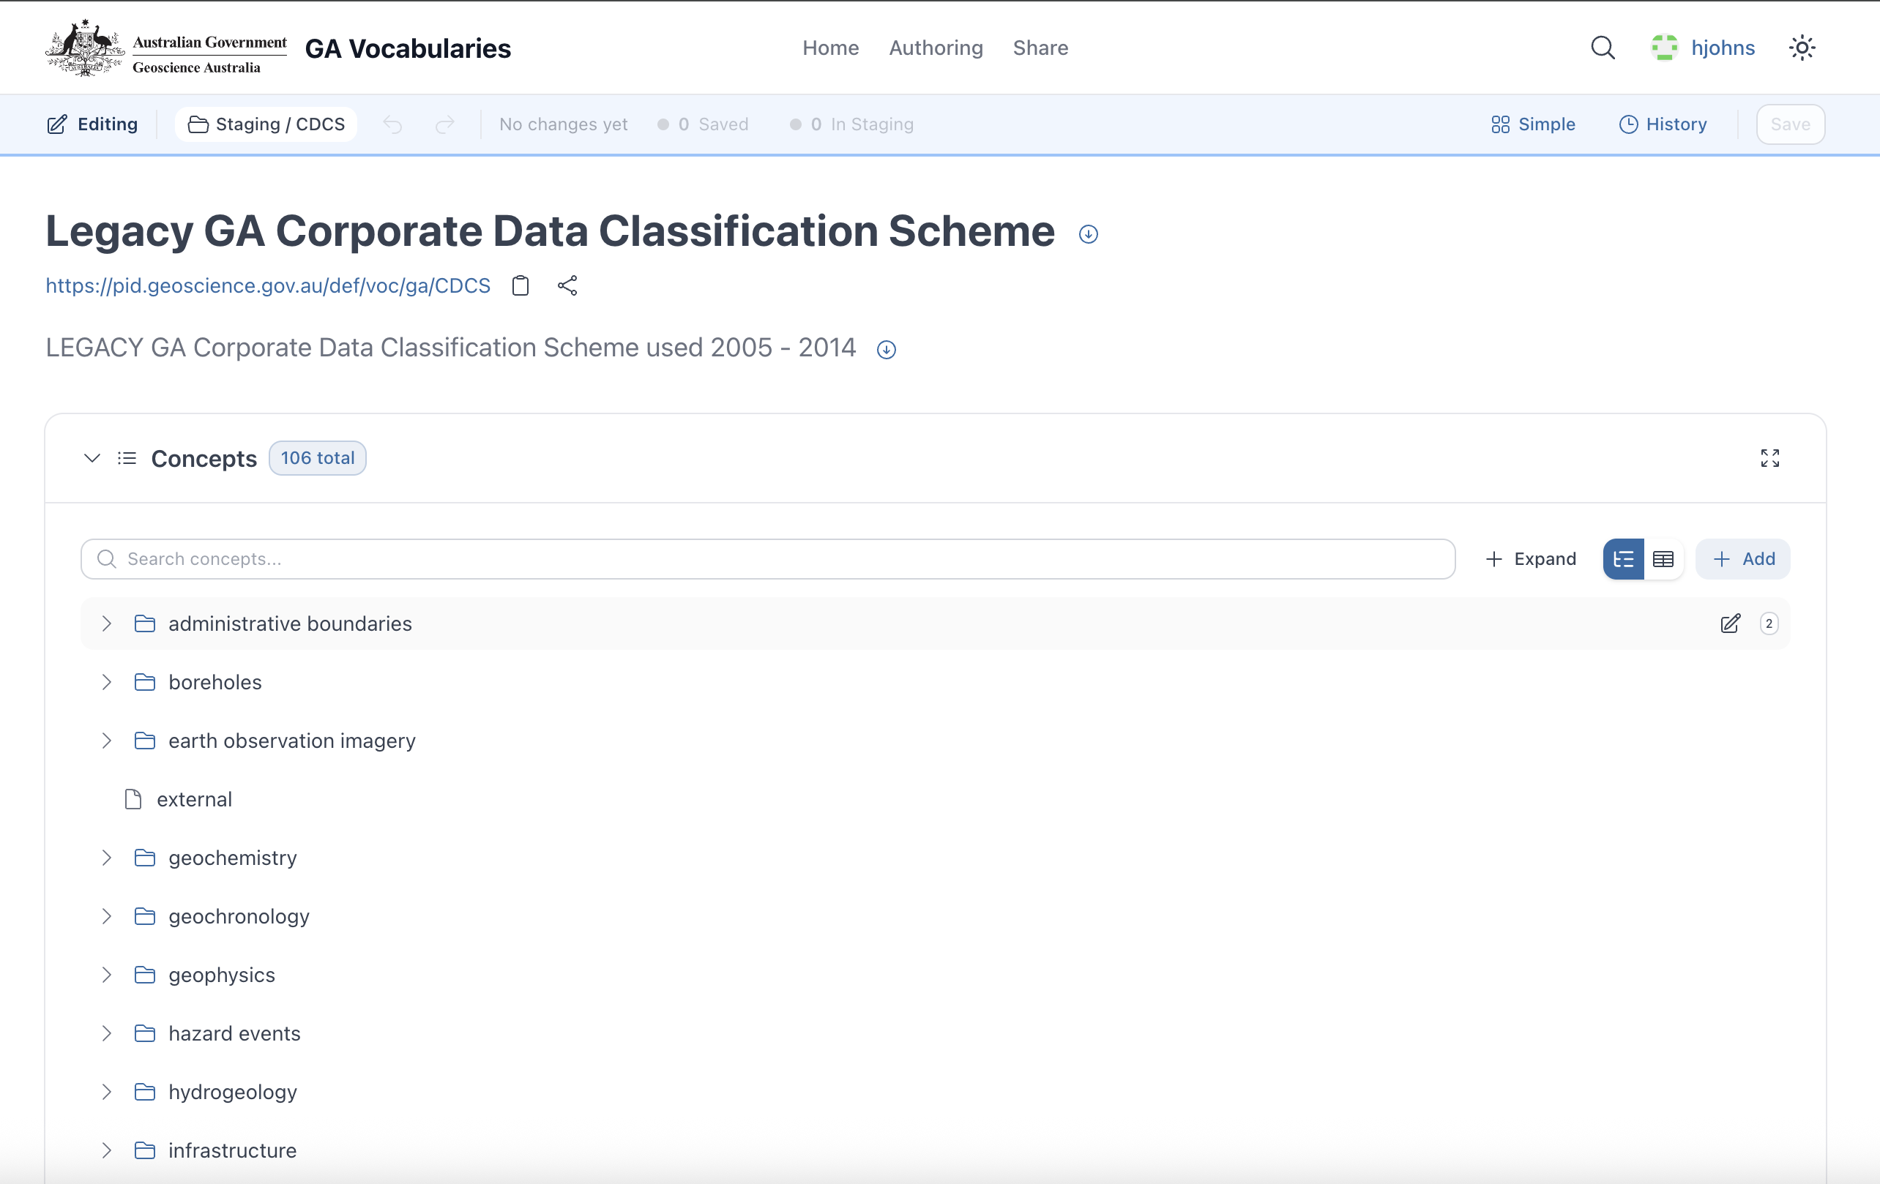This screenshot has width=1880, height=1184.
Task: Open the Authoring nav item
Action: click(936, 48)
